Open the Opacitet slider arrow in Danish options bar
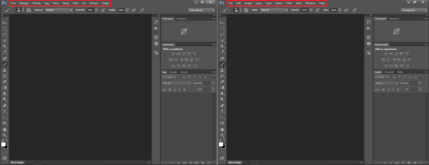 97,10
